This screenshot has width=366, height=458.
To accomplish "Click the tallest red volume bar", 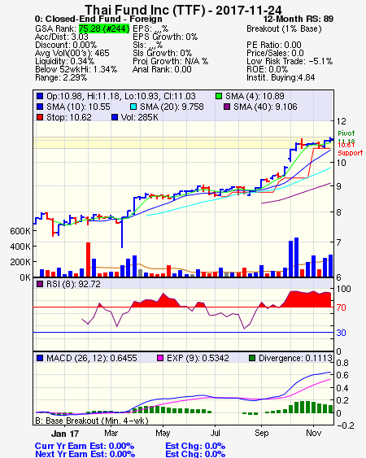I will click(x=88, y=260).
